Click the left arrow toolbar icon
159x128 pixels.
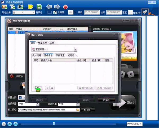(49, 7)
